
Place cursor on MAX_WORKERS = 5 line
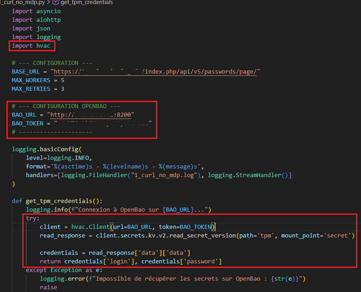38,80
